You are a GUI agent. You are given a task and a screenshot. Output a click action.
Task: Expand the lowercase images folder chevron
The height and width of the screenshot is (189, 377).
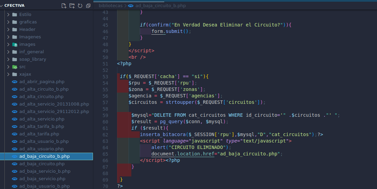pyautogui.click(x=8, y=44)
